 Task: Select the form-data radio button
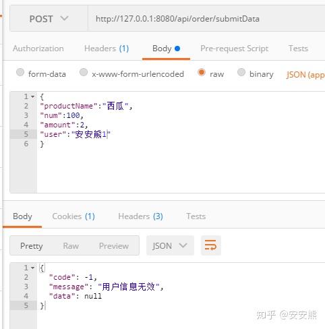click(x=20, y=72)
